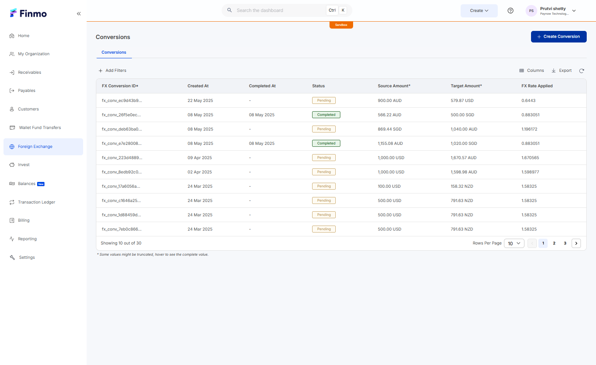Click the Export download icon

pyautogui.click(x=554, y=71)
